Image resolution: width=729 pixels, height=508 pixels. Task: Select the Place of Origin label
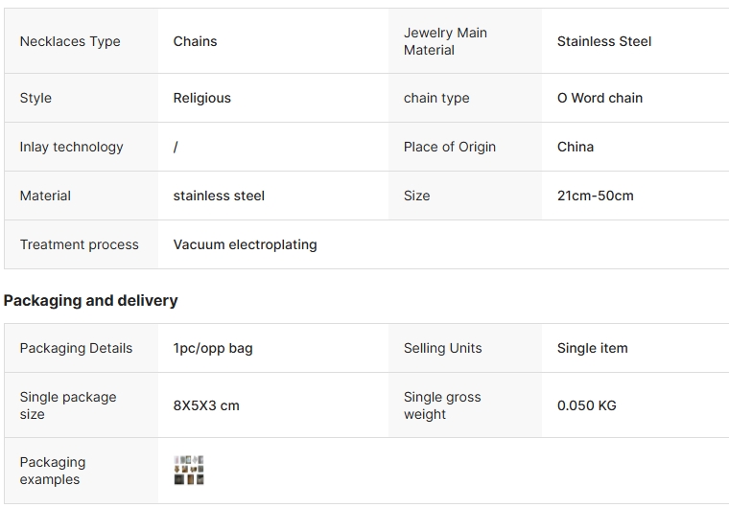pyautogui.click(x=450, y=147)
